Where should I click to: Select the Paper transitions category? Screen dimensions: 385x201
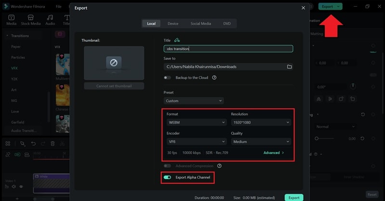[16, 47]
